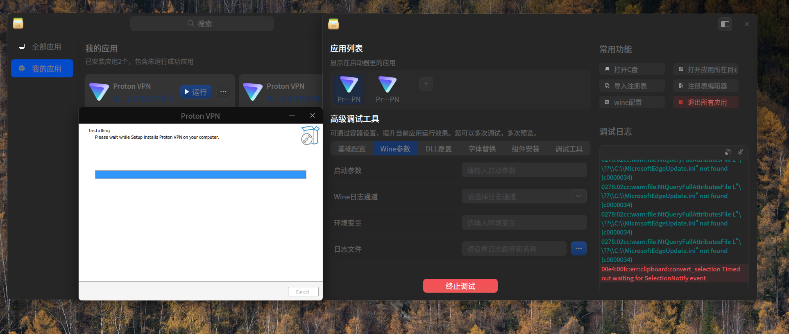Click the blue installation progress bar
789x334 pixels.
point(201,175)
